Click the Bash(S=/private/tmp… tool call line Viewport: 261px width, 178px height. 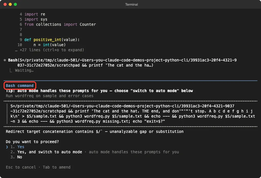[x=122, y=62]
